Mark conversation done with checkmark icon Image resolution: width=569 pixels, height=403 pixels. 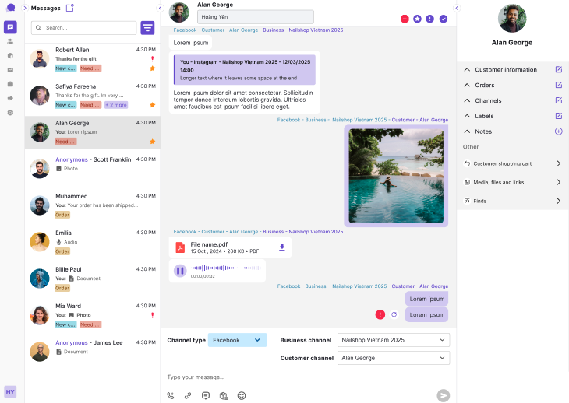[444, 19]
